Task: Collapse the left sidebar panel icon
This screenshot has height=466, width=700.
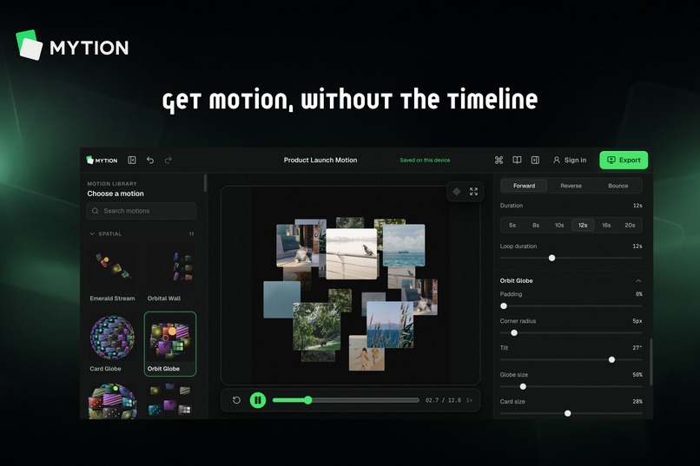Action: (132, 160)
